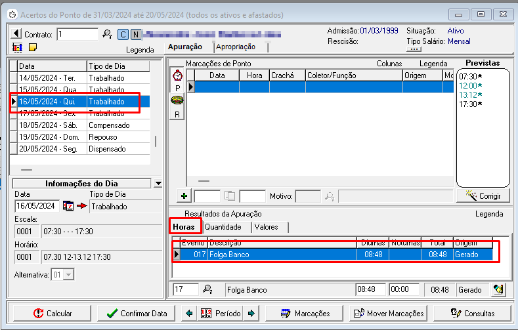The height and width of the screenshot is (330, 518).
Task: Click the search icon next to Contrato
Action: pos(107,34)
